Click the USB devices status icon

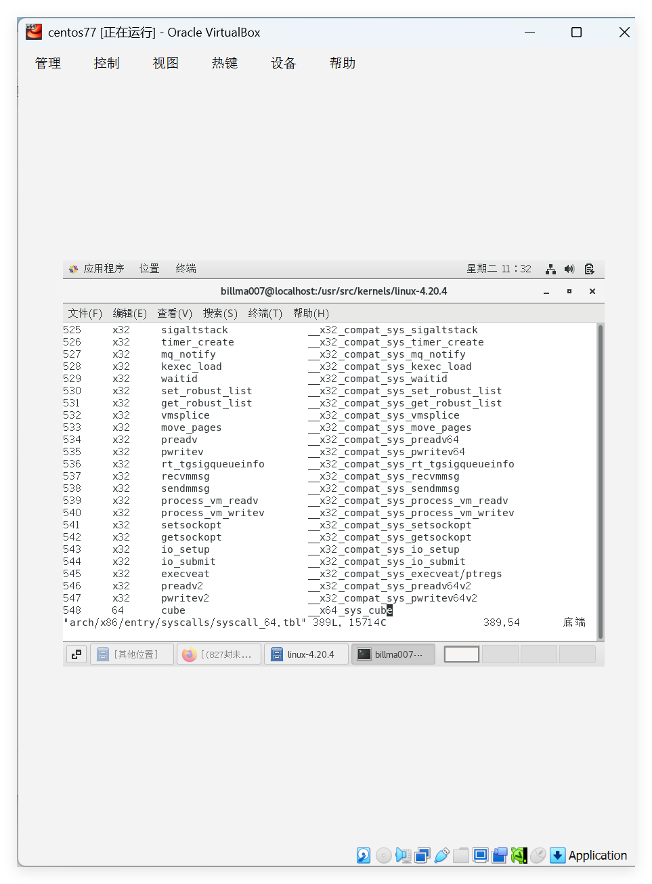pos(441,856)
